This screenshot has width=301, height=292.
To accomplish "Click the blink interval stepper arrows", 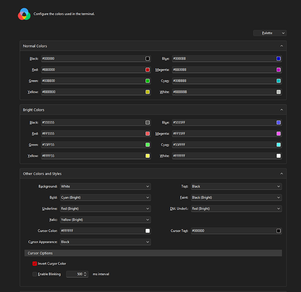I will coord(85,274).
